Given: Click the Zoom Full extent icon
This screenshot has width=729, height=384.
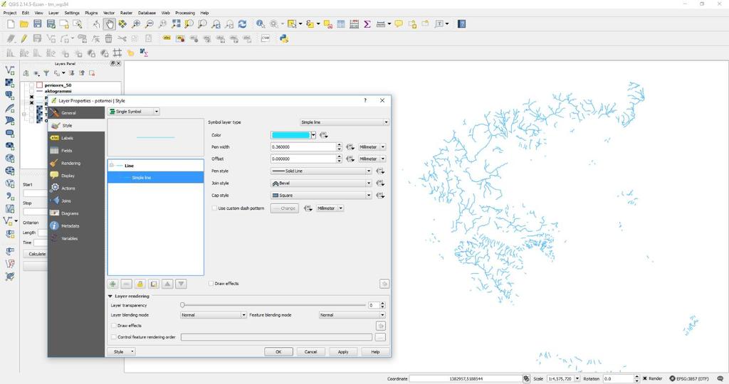Looking at the screenshot, I should pos(176,23).
